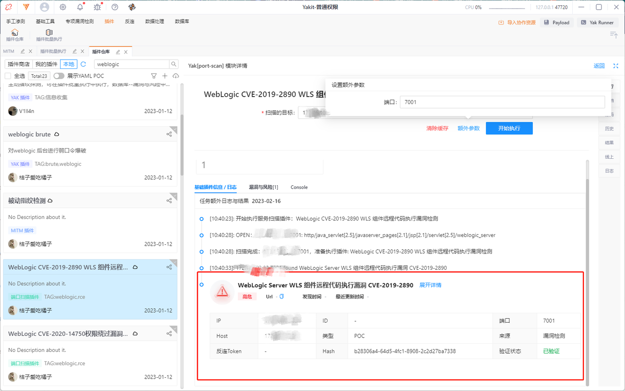This screenshot has width=625, height=391.
Task: Close the active 插件仓库 tab
Action: [125, 52]
